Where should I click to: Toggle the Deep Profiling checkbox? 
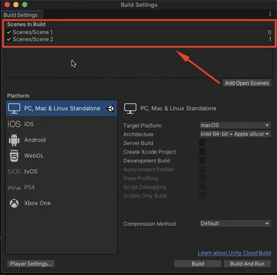pyautogui.click(x=202, y=178)
